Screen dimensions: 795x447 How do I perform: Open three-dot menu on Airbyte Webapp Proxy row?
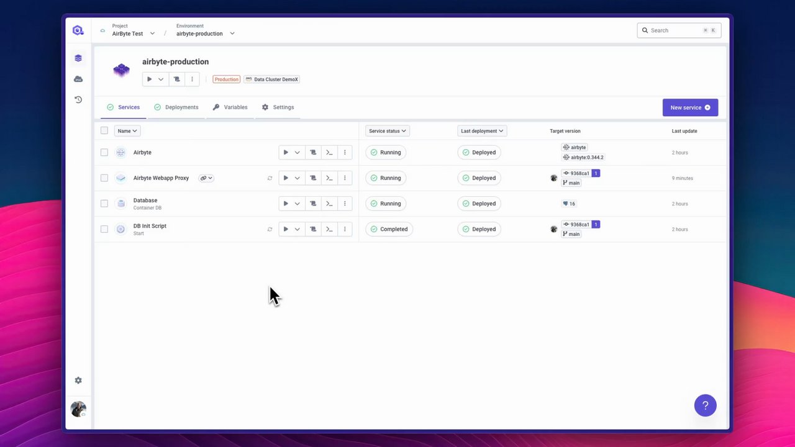[x=345, y=178]
